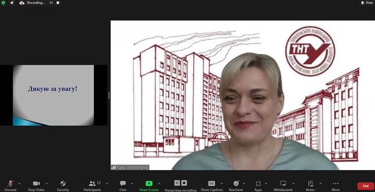Image resolution: width=375 pixels, height=192 pixels.
Task: Open Whiteboards
Action: pos(283,186)
